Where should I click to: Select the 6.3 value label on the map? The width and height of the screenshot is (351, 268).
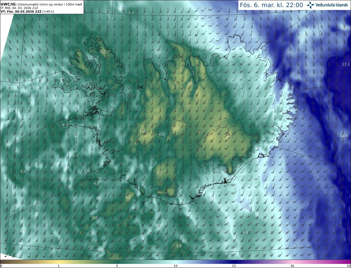point(162,134)
